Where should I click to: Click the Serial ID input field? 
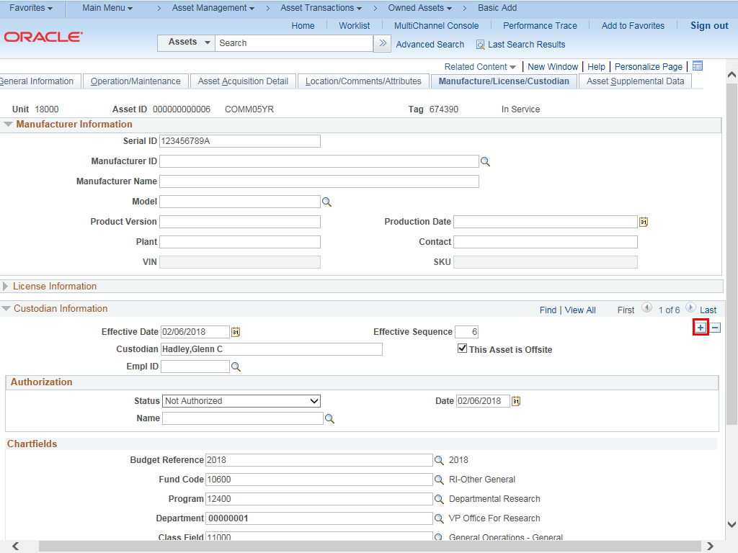tap(239, 141)
